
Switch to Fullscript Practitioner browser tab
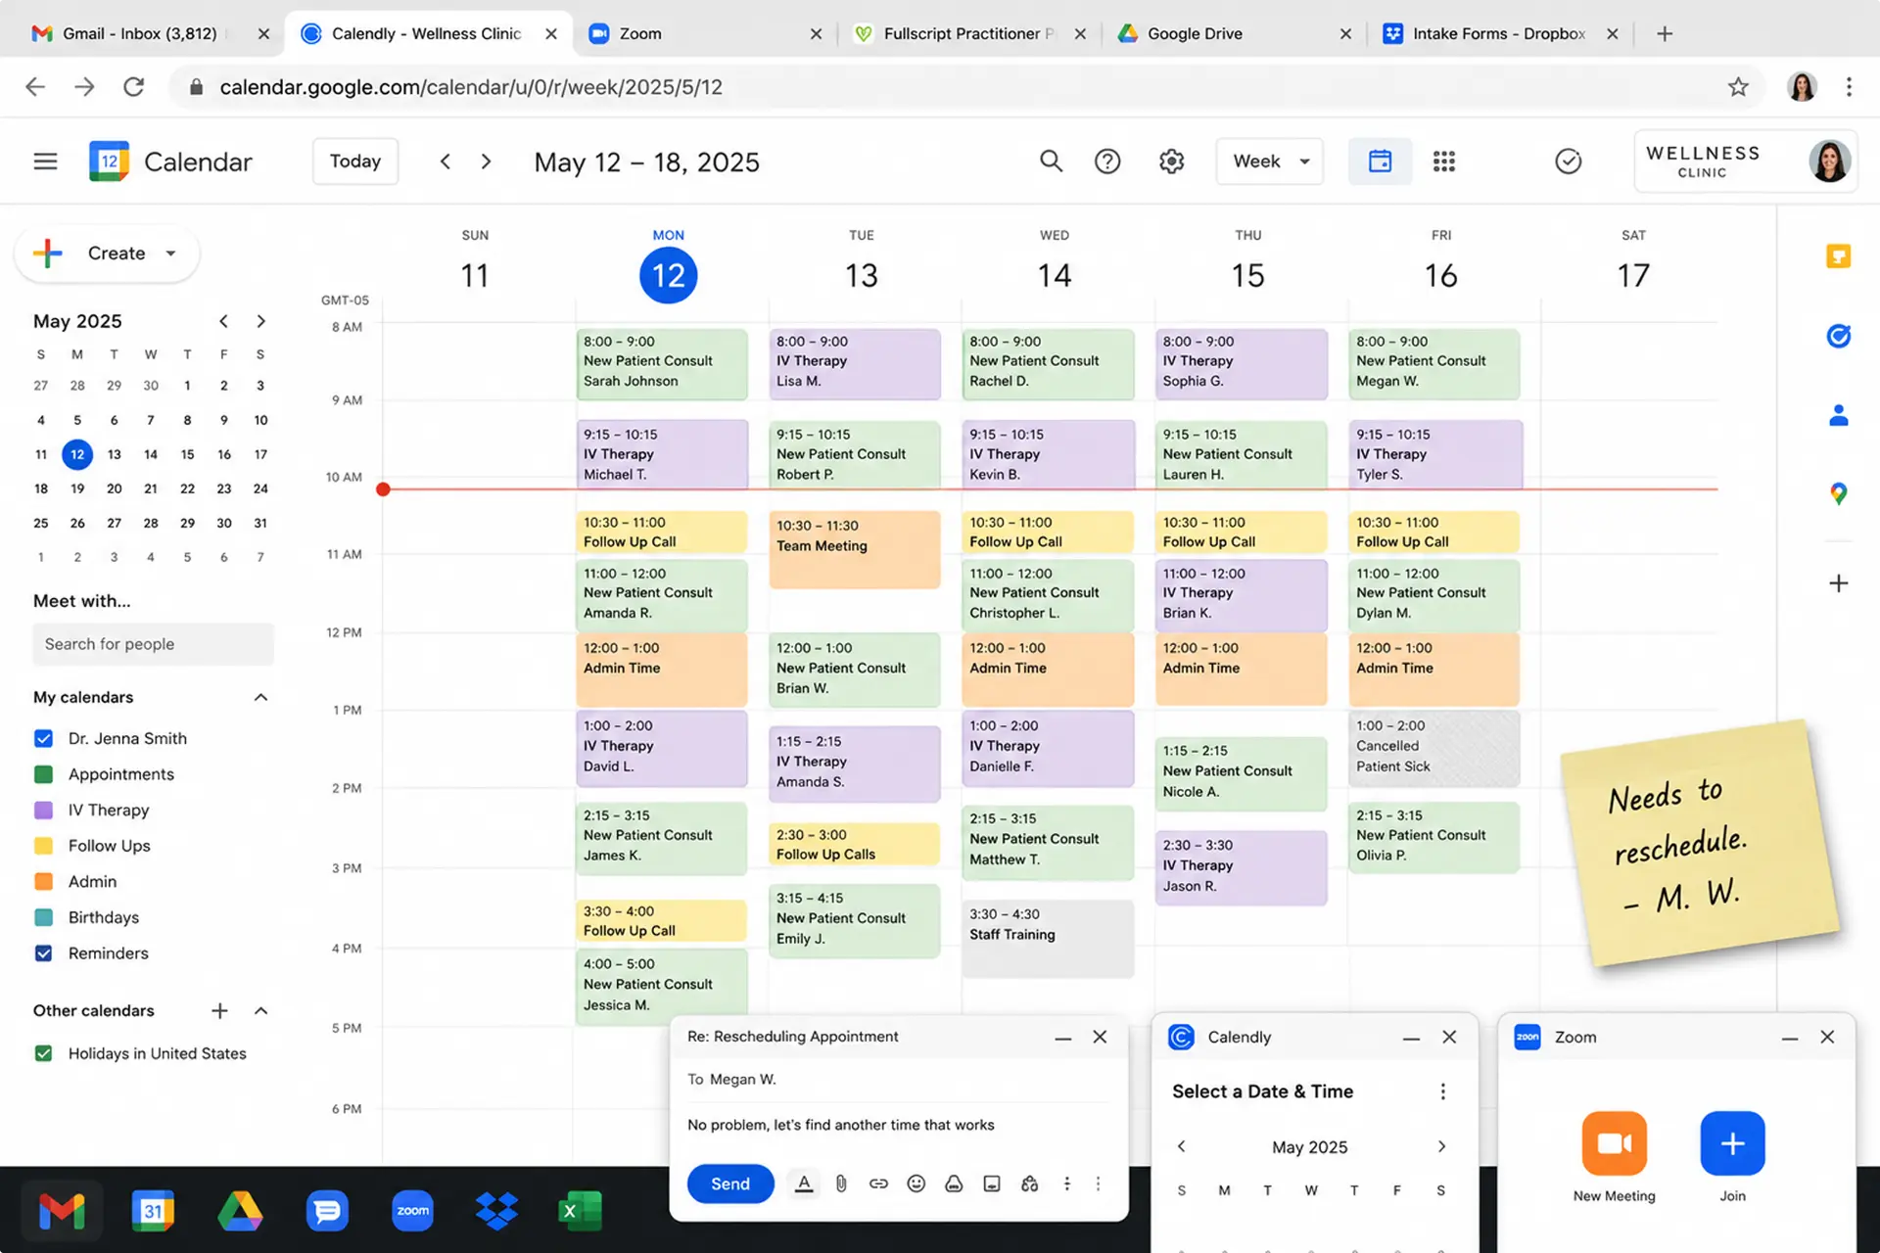click(x=969, y=33)
